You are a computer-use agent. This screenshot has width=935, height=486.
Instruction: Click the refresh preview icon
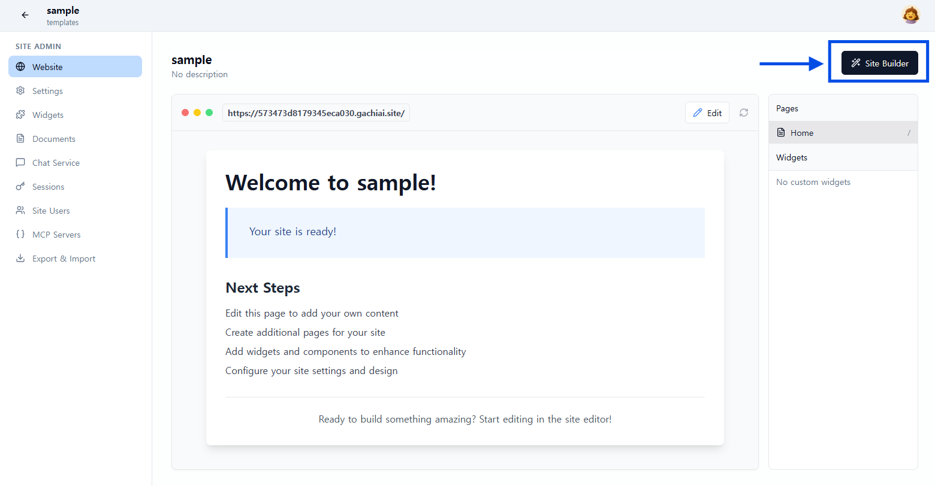click(x=744, y=113)
